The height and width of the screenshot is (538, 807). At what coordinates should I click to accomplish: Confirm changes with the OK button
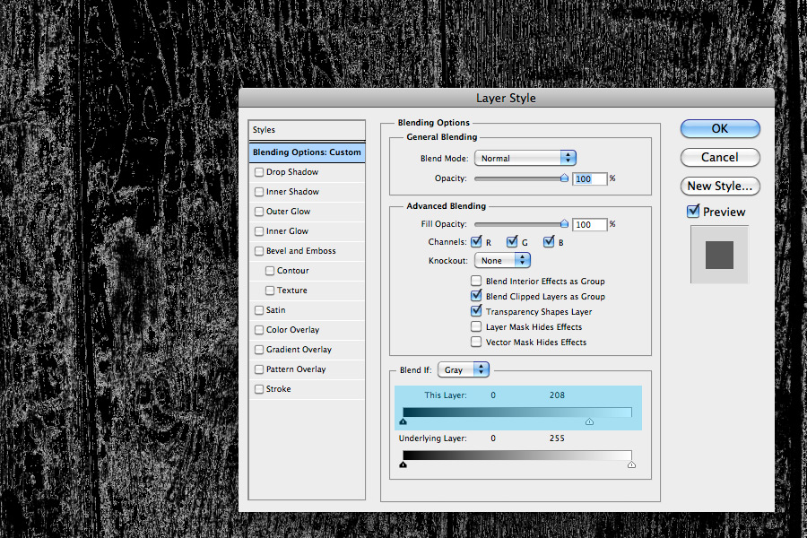point(720,128)
